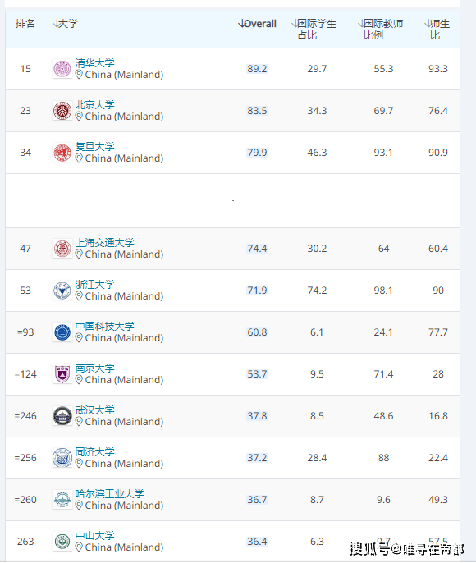Click the Shanghai Jiao Tong University (上海交通大学) logo

(62, 249)
